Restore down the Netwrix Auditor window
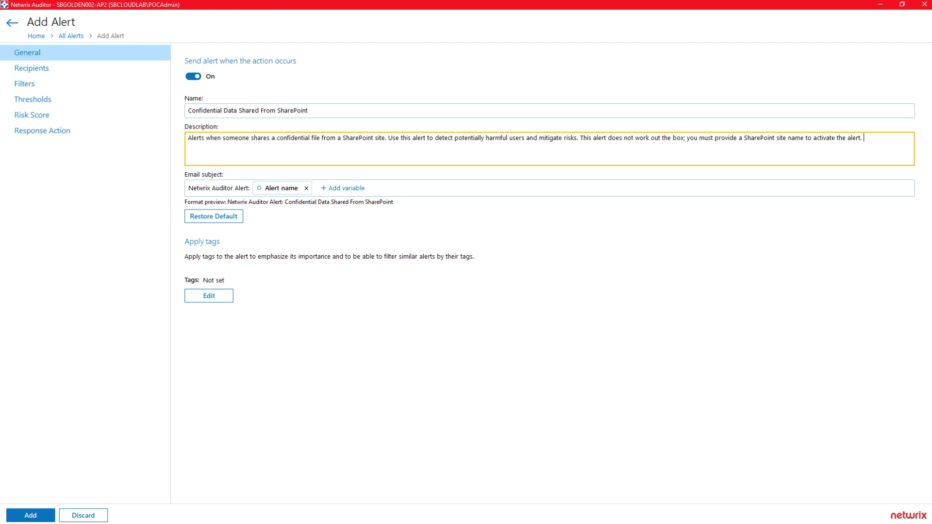Image resolution: width=932 pixels, height=524 pixels. [902, 4]
